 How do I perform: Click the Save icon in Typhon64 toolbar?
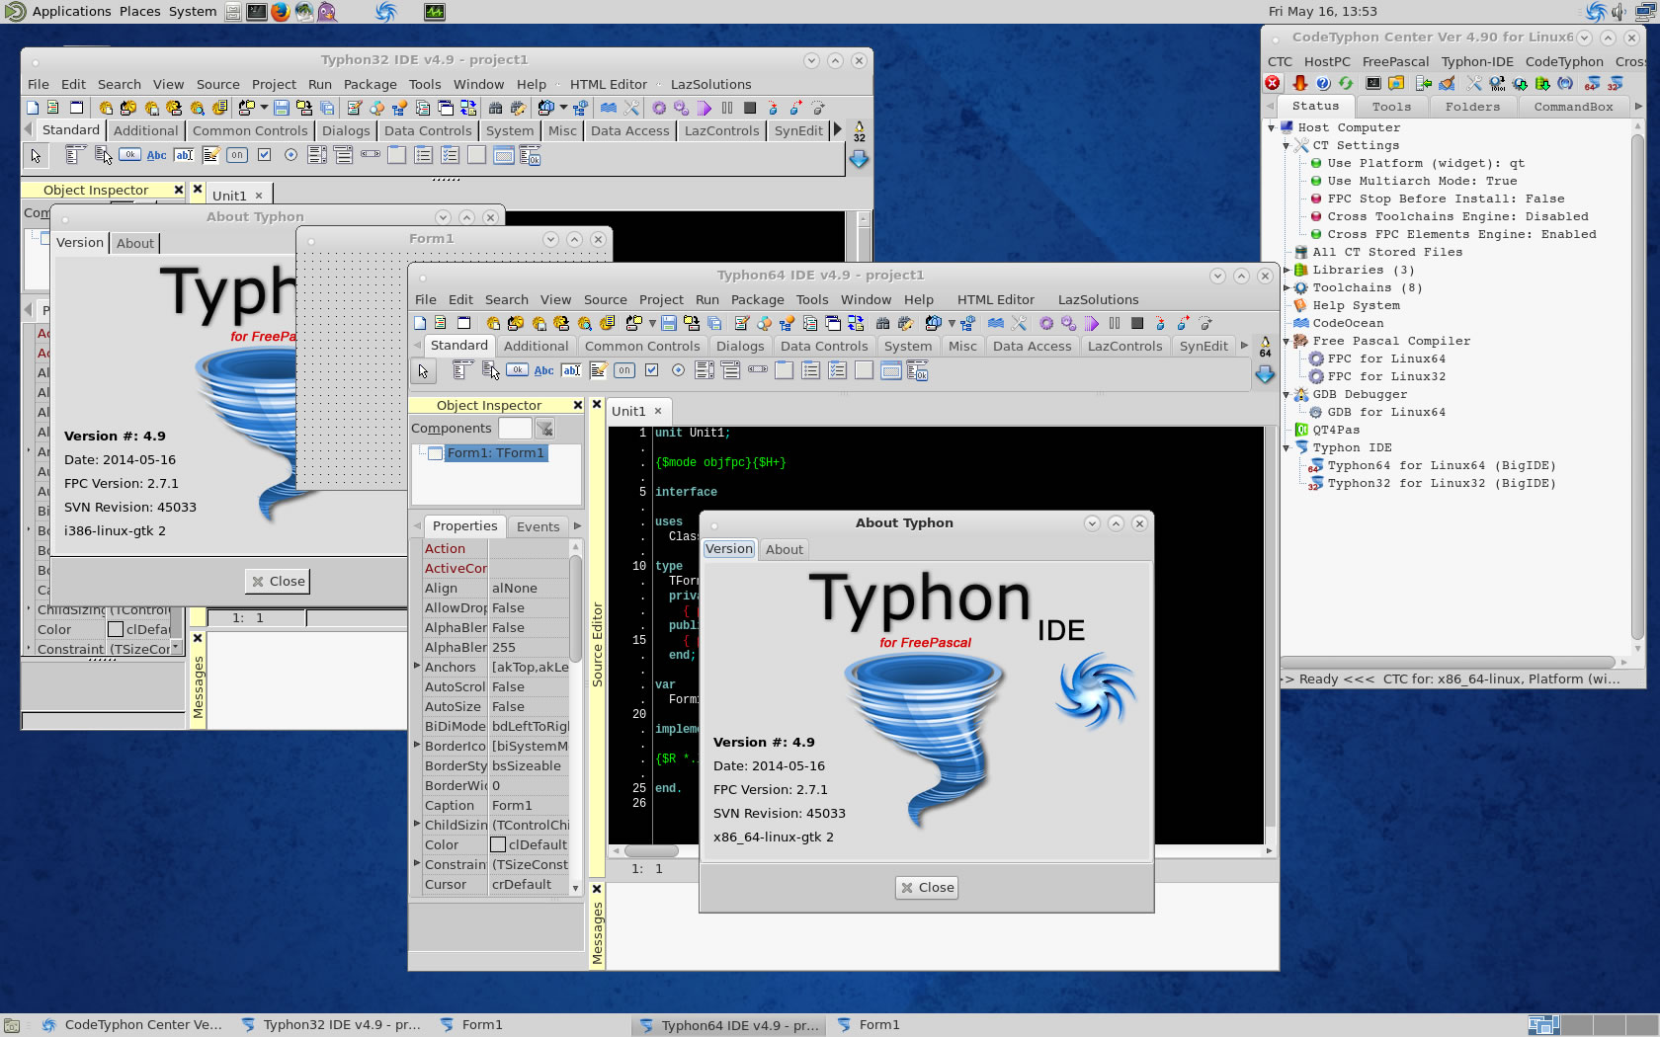coord(669,324)
